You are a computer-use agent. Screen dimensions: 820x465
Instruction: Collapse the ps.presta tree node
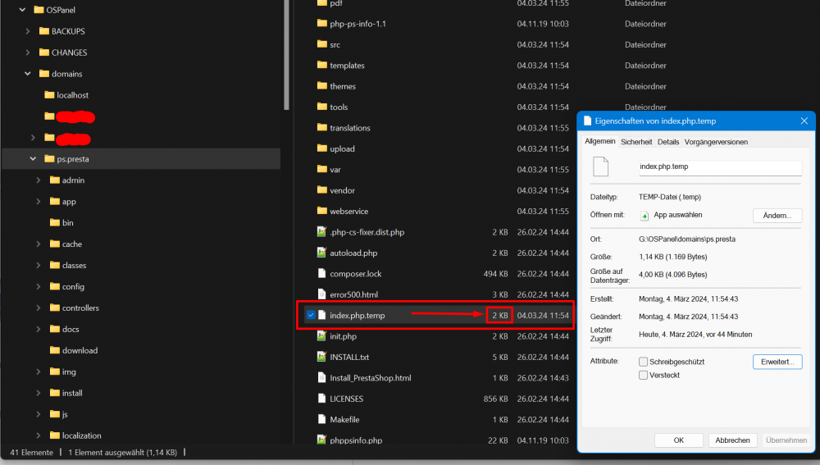[x=33, y=158]
